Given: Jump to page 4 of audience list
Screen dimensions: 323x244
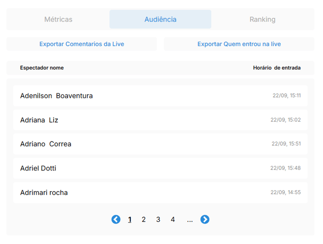Looking at the screenshot, I should 173,220.
